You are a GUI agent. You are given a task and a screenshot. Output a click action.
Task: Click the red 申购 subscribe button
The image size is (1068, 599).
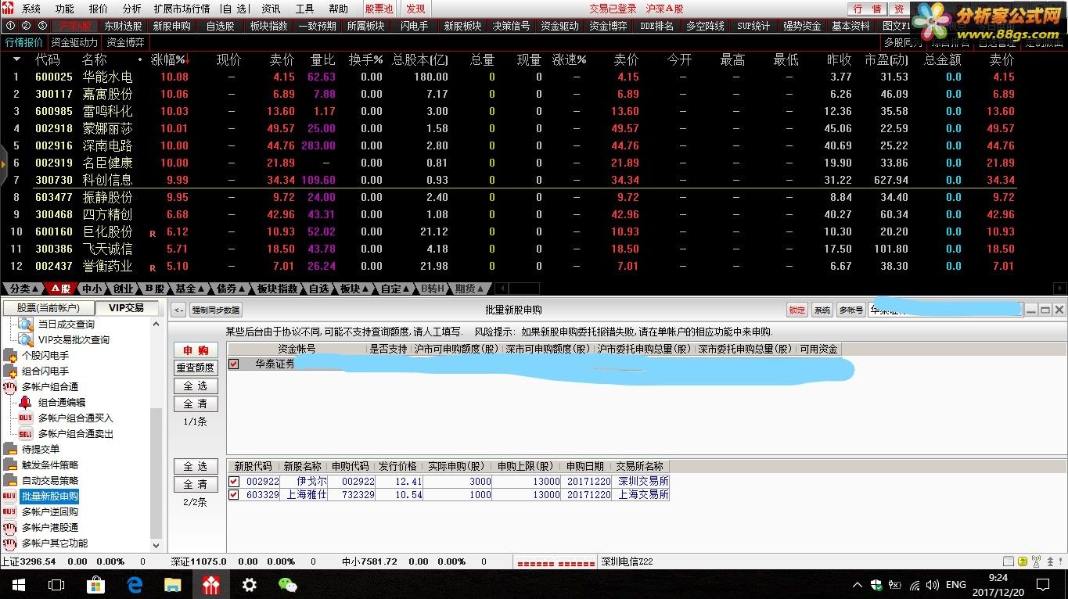coord(196,350)
